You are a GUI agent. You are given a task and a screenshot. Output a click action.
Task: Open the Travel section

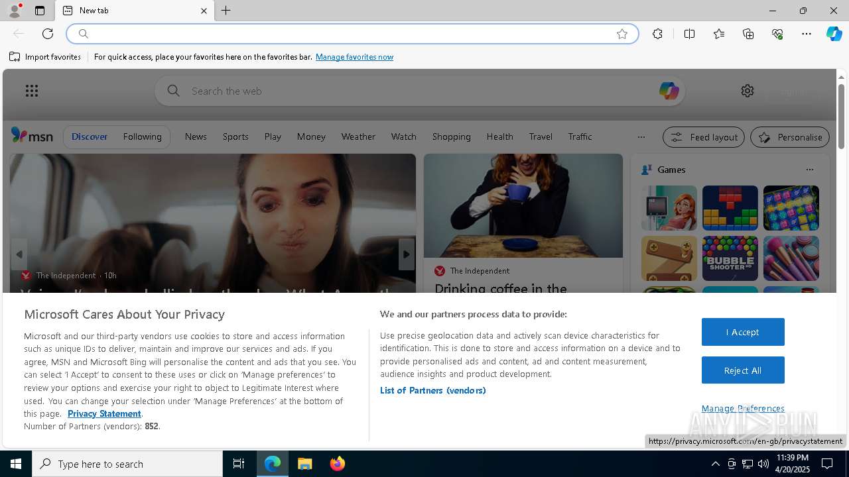click(541, 136)
